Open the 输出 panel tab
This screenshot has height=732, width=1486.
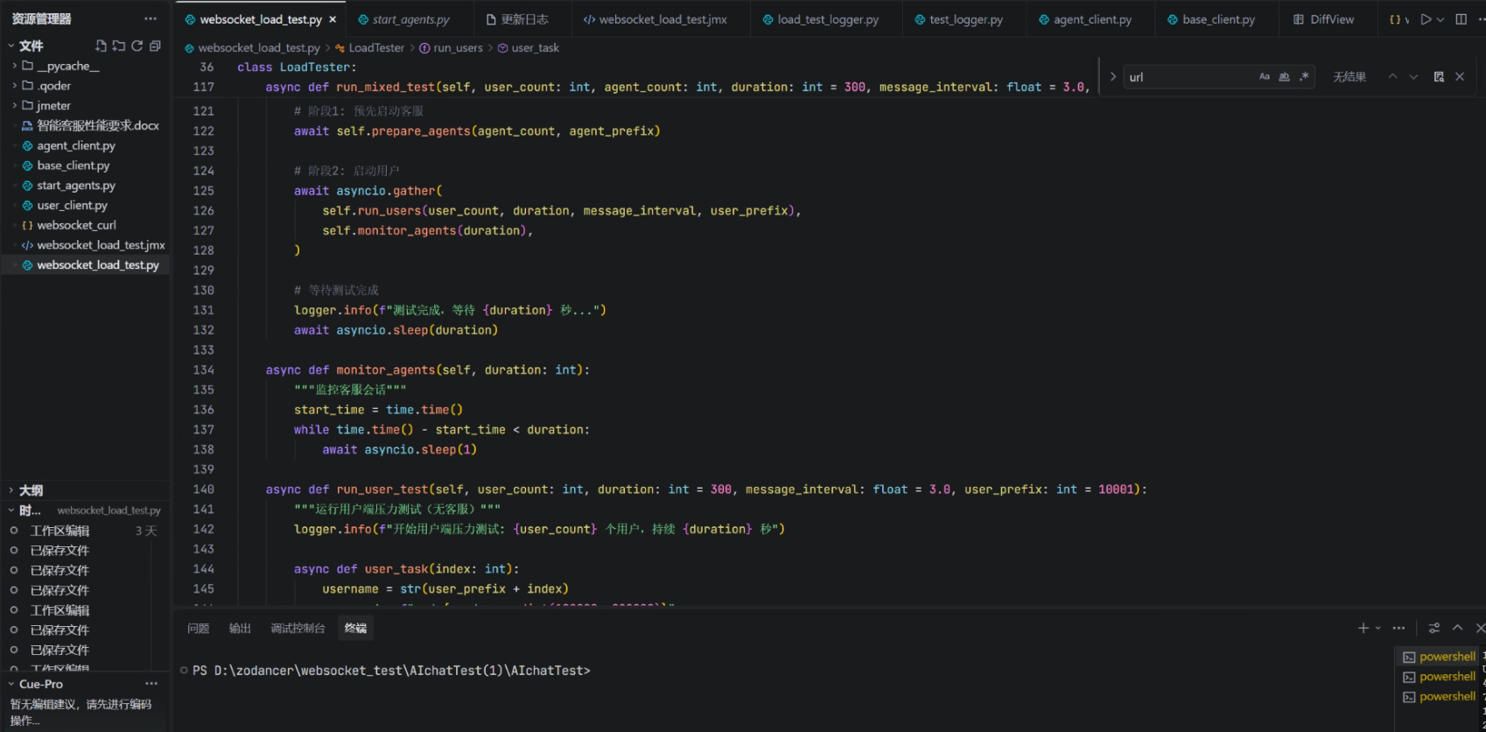tap(240, 629)
